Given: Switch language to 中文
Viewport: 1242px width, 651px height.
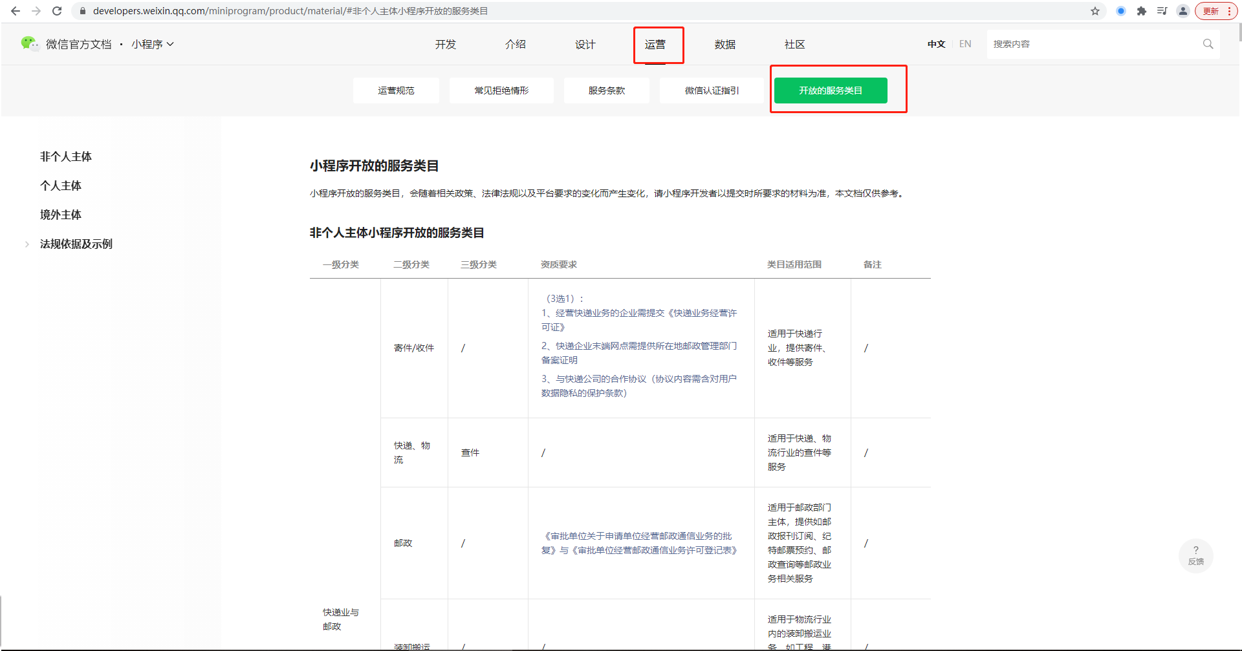Looking at the screenshot, I should 936,44.
